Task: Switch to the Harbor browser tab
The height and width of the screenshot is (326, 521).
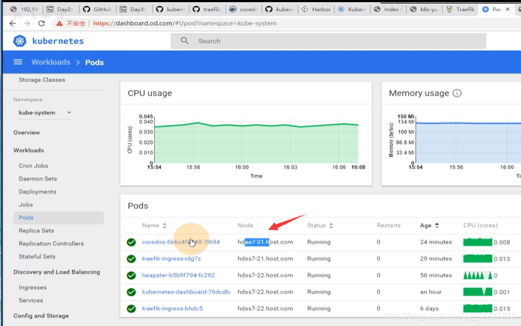Action: click(316, 9)
